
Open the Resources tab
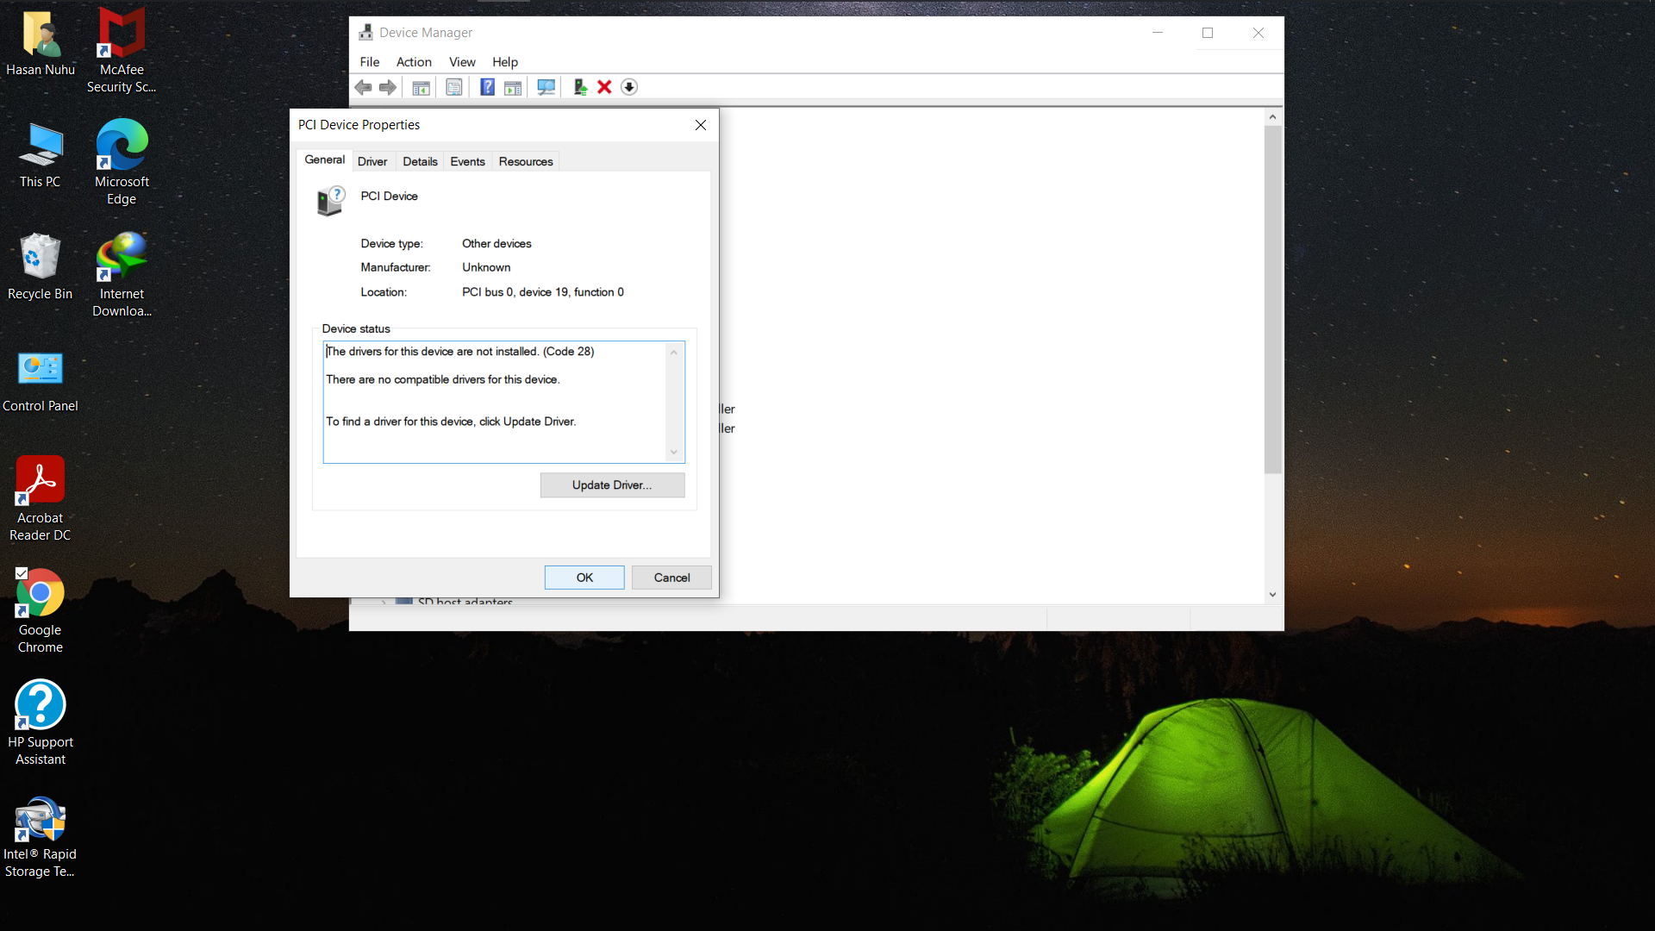(526, 161)
